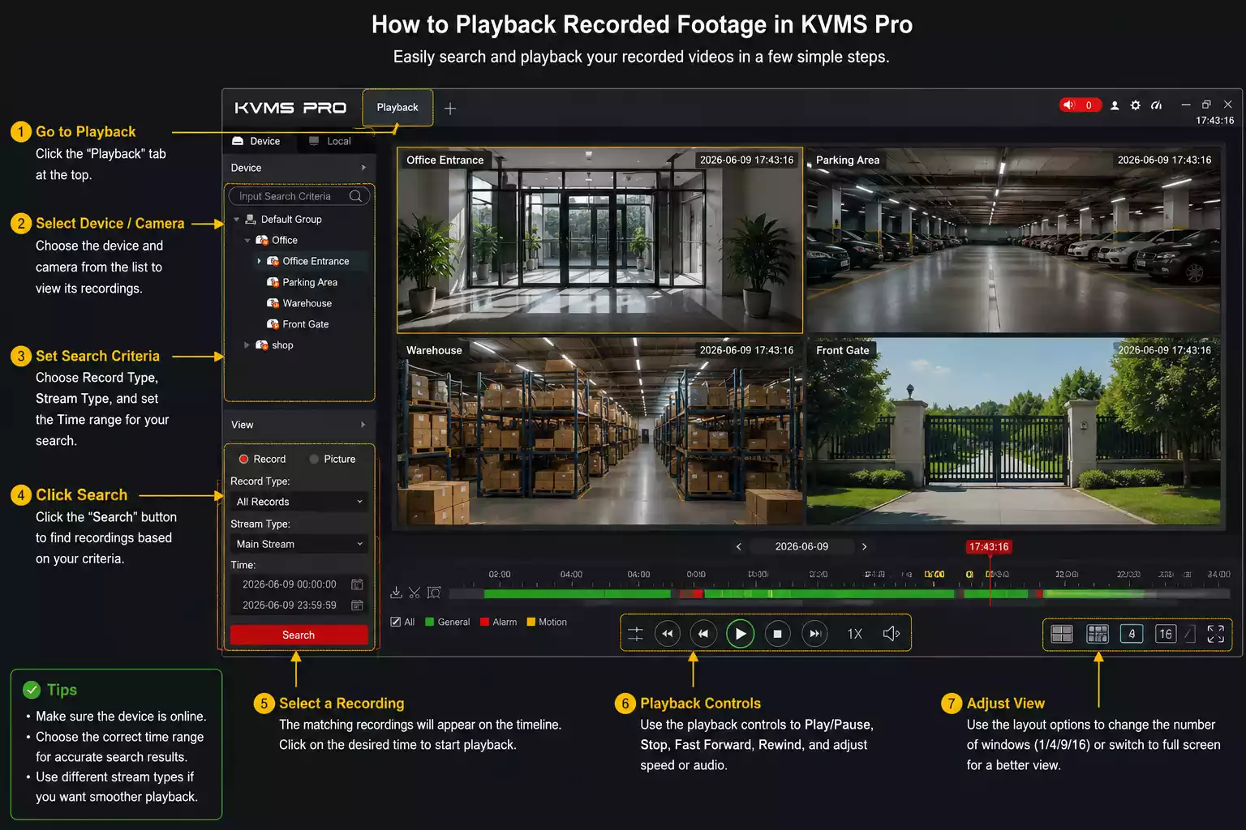Select the 16 window layout button
Viewport: 1246px width, 830px height.
pos(1166,634)
